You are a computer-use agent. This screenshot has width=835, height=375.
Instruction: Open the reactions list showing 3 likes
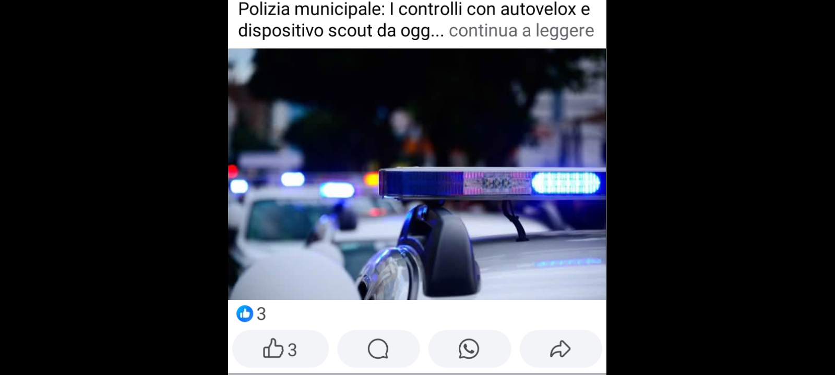pos(252,314)
